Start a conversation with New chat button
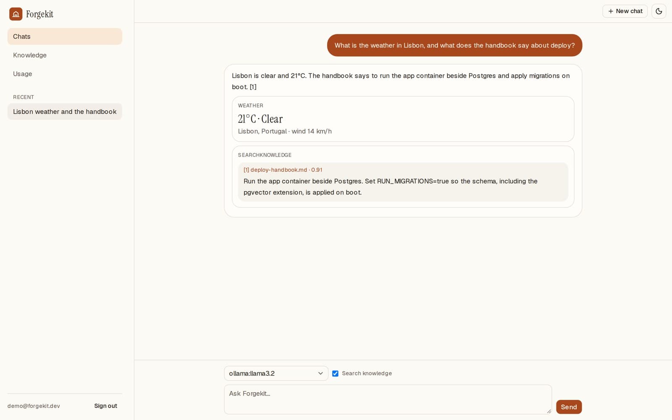 [625, 11]
